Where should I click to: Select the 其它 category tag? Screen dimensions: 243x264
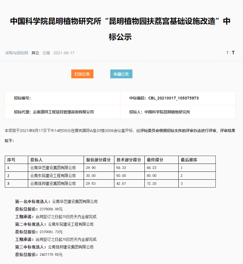pyautogui.click(x=35, y=53)
